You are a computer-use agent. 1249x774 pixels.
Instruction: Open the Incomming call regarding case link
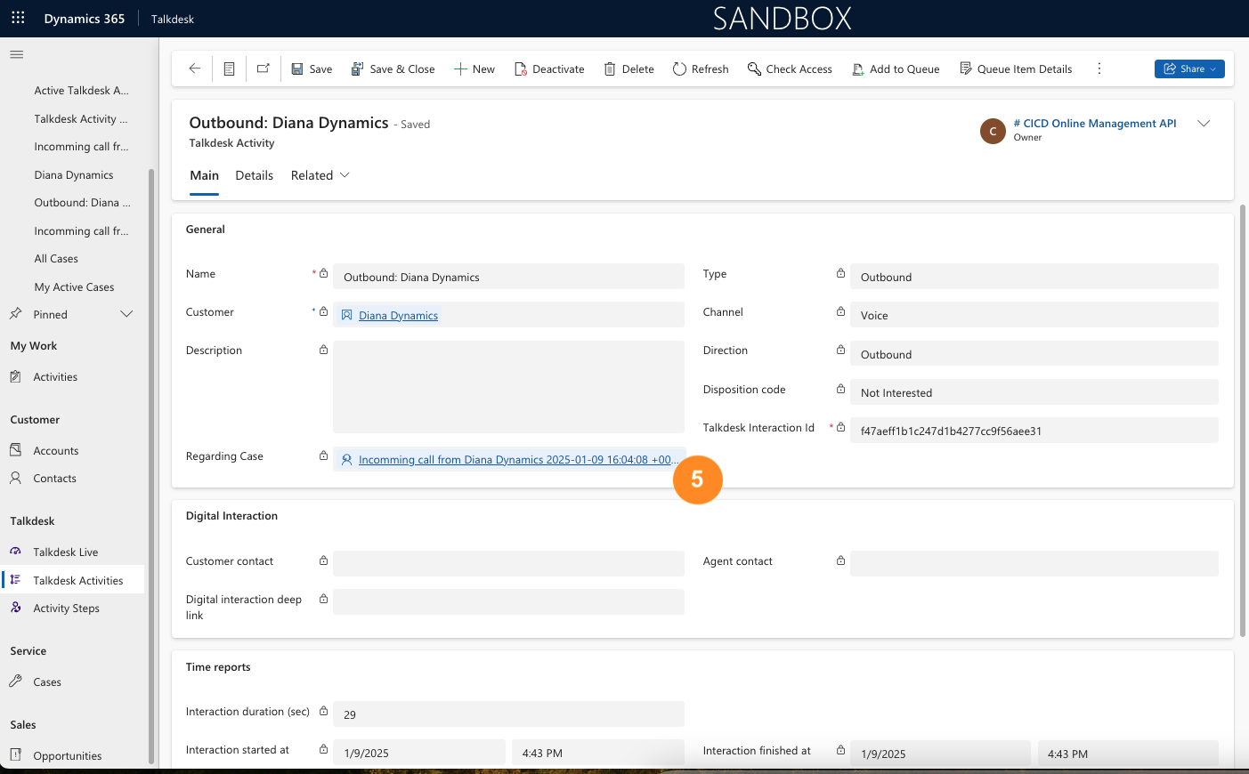[518, 460]
